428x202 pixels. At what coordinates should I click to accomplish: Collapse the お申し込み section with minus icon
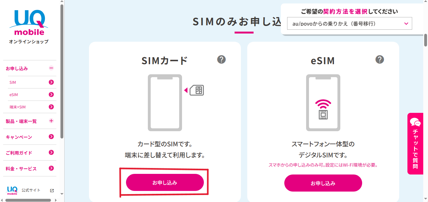tap(51, 68)
